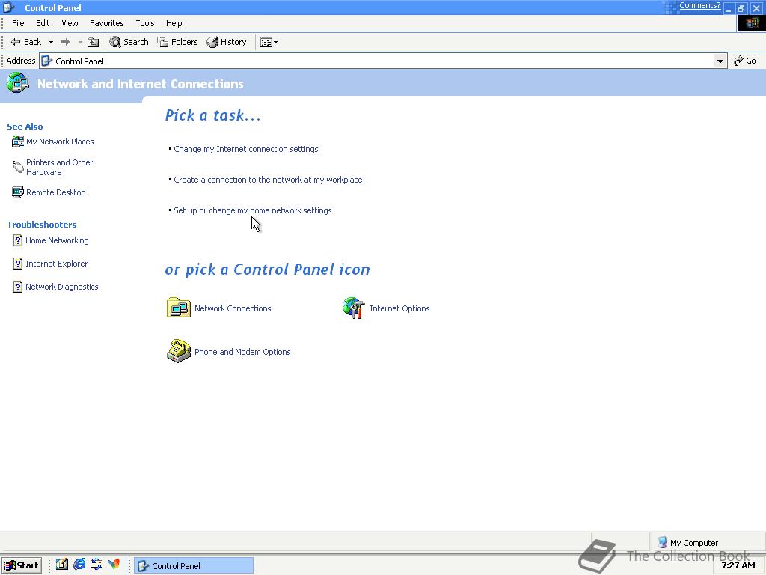Open the File menu
766x575 pixels.
tap(18, 23)
